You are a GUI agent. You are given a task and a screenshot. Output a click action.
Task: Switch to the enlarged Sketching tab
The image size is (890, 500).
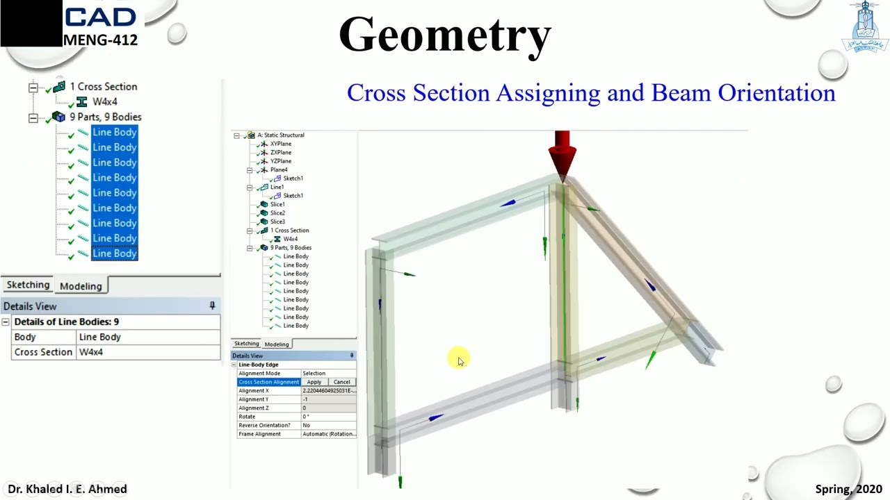click(x=28, y=285)
